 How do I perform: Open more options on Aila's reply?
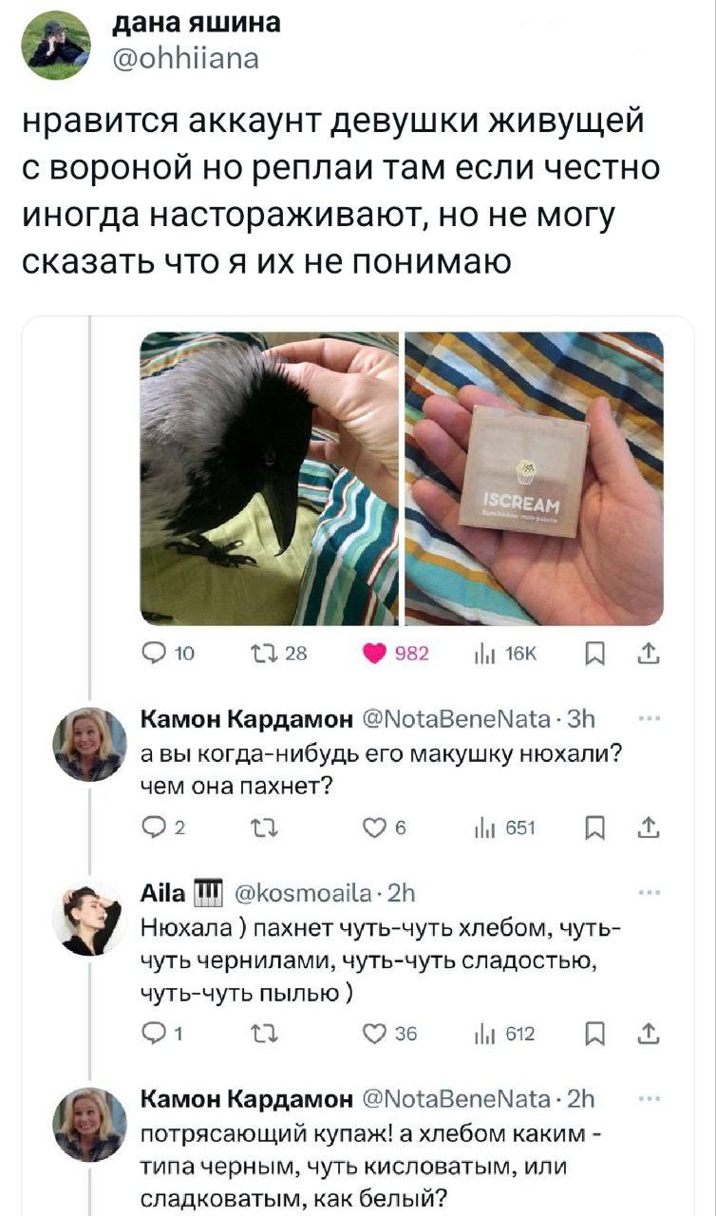tap(649, 893)
